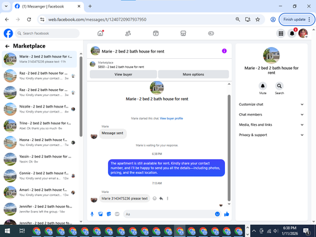The image size is (316, 237).
Task: Show hidden system tray icons
Action: point(254,231)
